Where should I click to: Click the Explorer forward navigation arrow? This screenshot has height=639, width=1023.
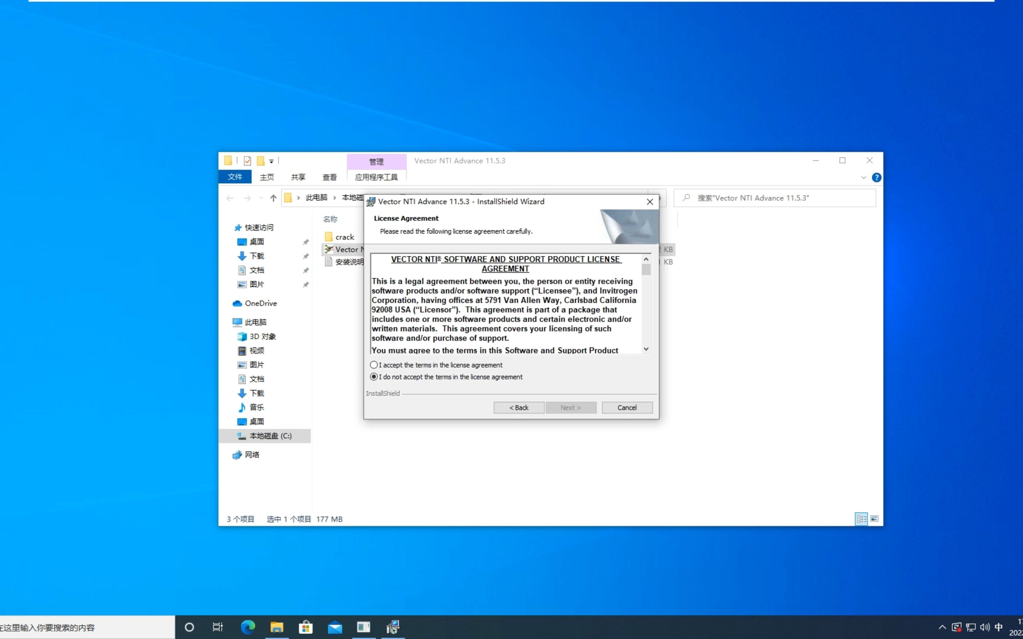pos(247,198)
